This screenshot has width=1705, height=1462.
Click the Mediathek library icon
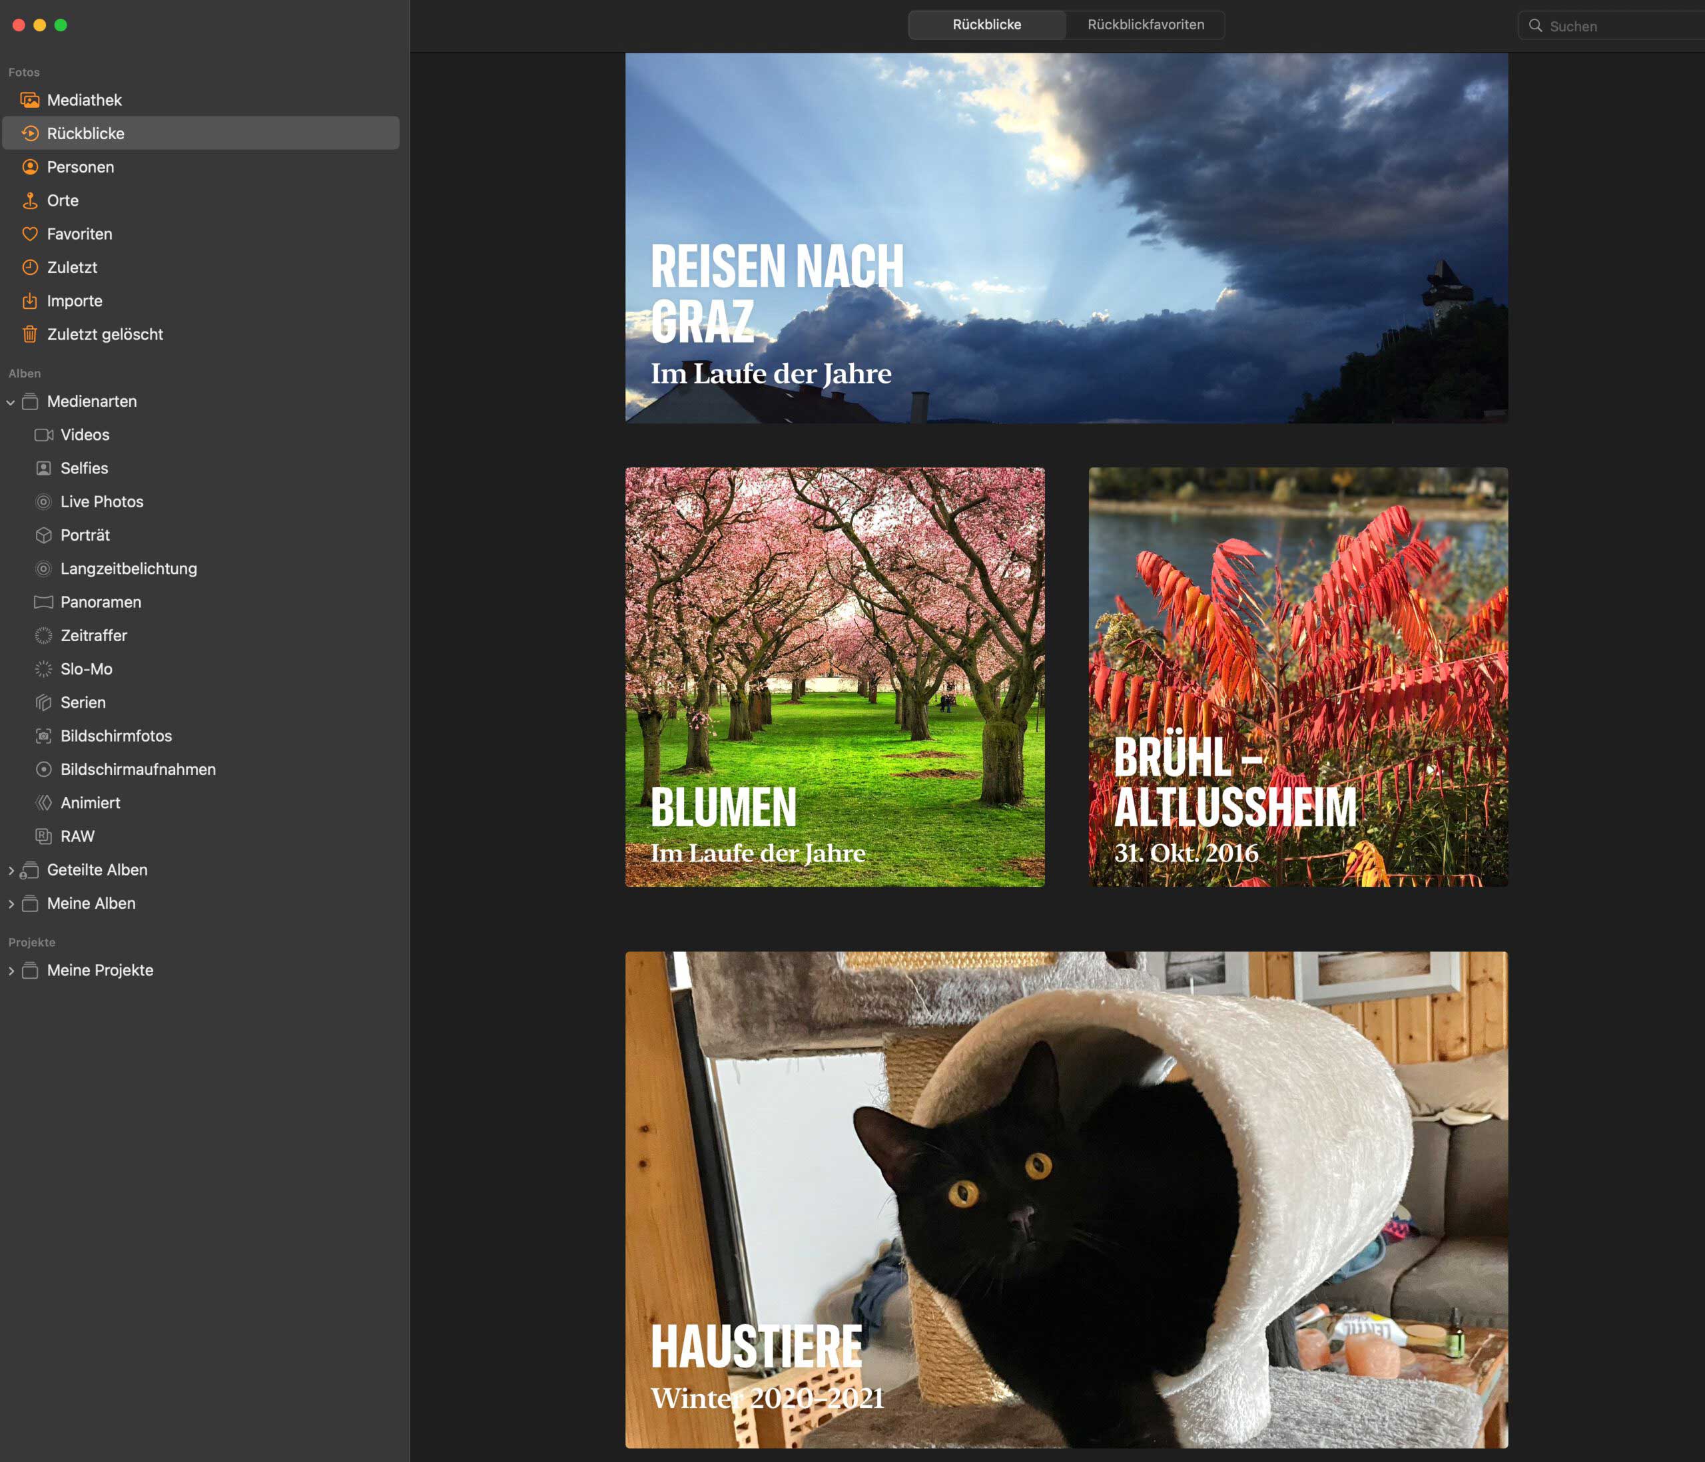(x=29, y=101)
